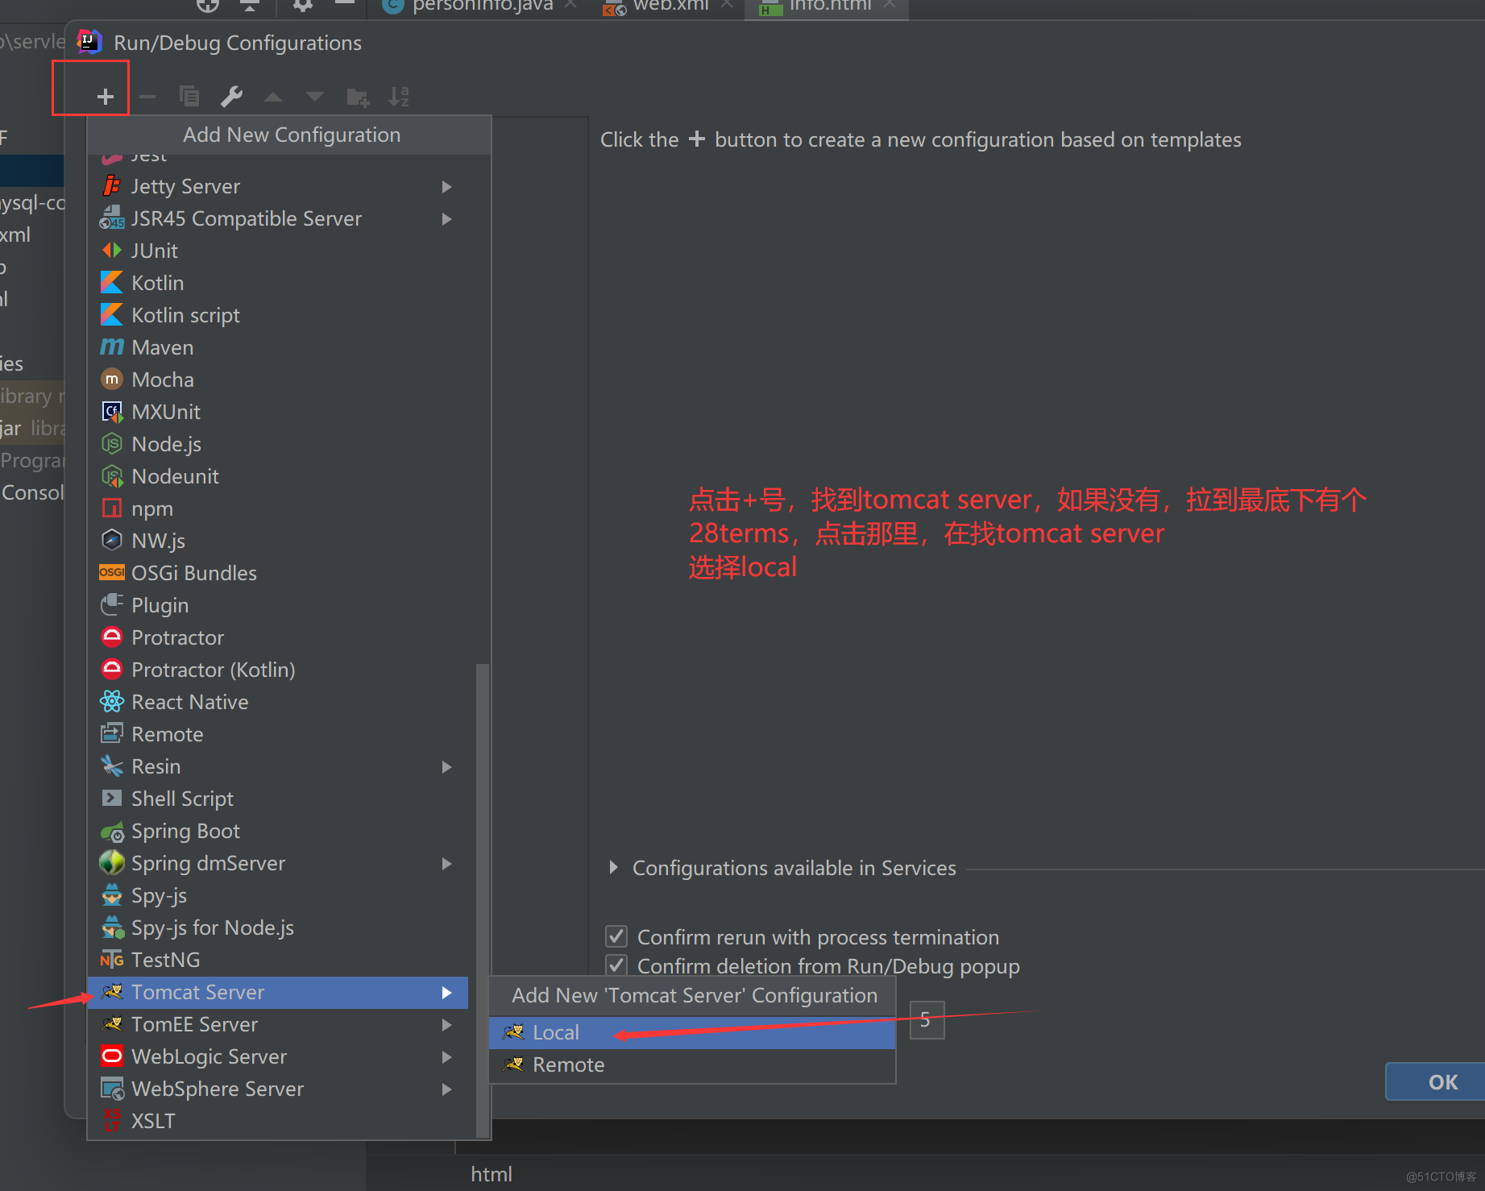Expand the Spring dmServer submenu arrow
1485x1191 pixels.
click(x=447, y=864)
